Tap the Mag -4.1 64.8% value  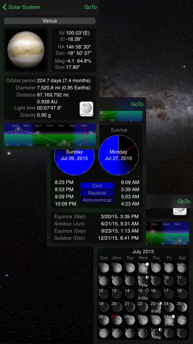coord(79,61)
